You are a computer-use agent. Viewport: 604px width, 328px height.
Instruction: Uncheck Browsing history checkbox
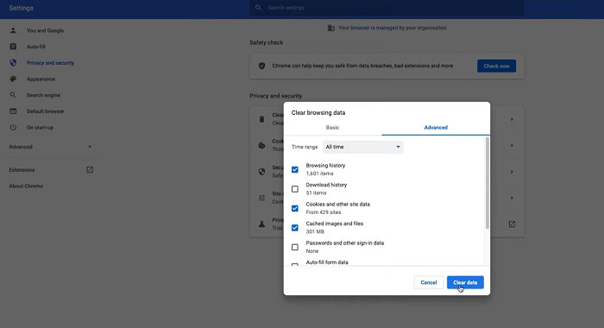[x=295, y=169]
